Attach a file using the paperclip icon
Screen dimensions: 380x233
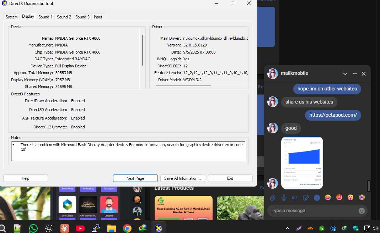click(x=273, y=198)
